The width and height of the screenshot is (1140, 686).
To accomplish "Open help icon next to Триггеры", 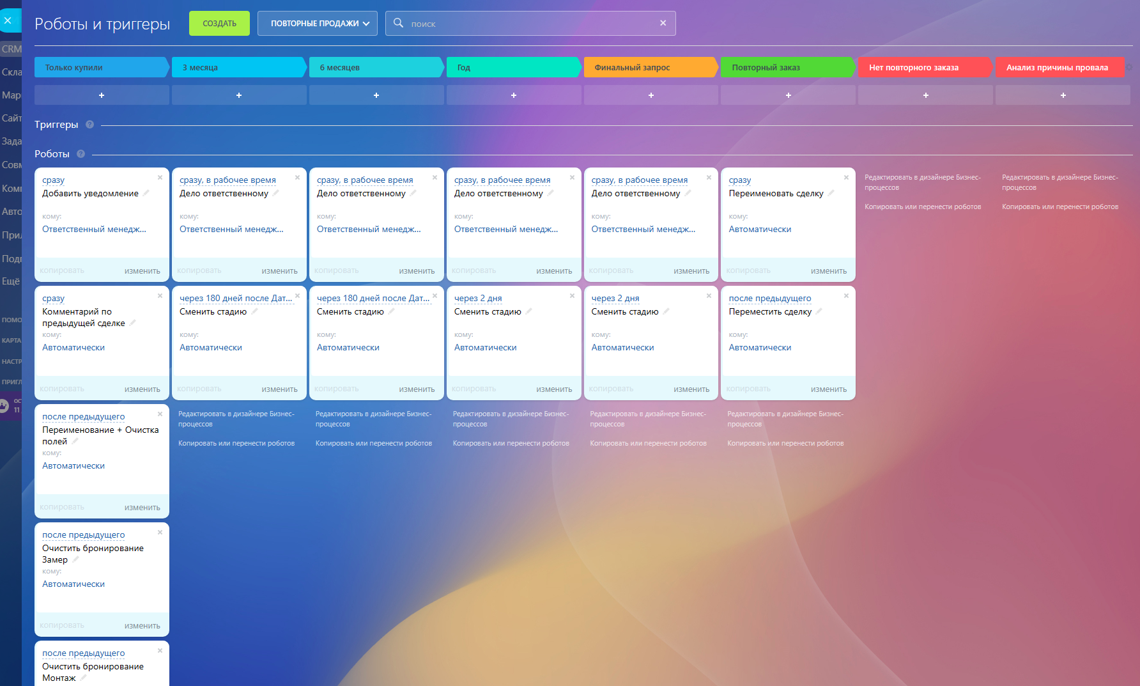I will 90,125.
